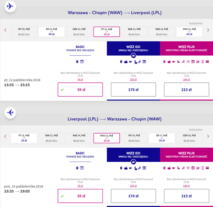The height and width of the screenshot is (207, 213).
Task: Open the 59 zł non-member price link outbound
Action: [x=80, y=79]
